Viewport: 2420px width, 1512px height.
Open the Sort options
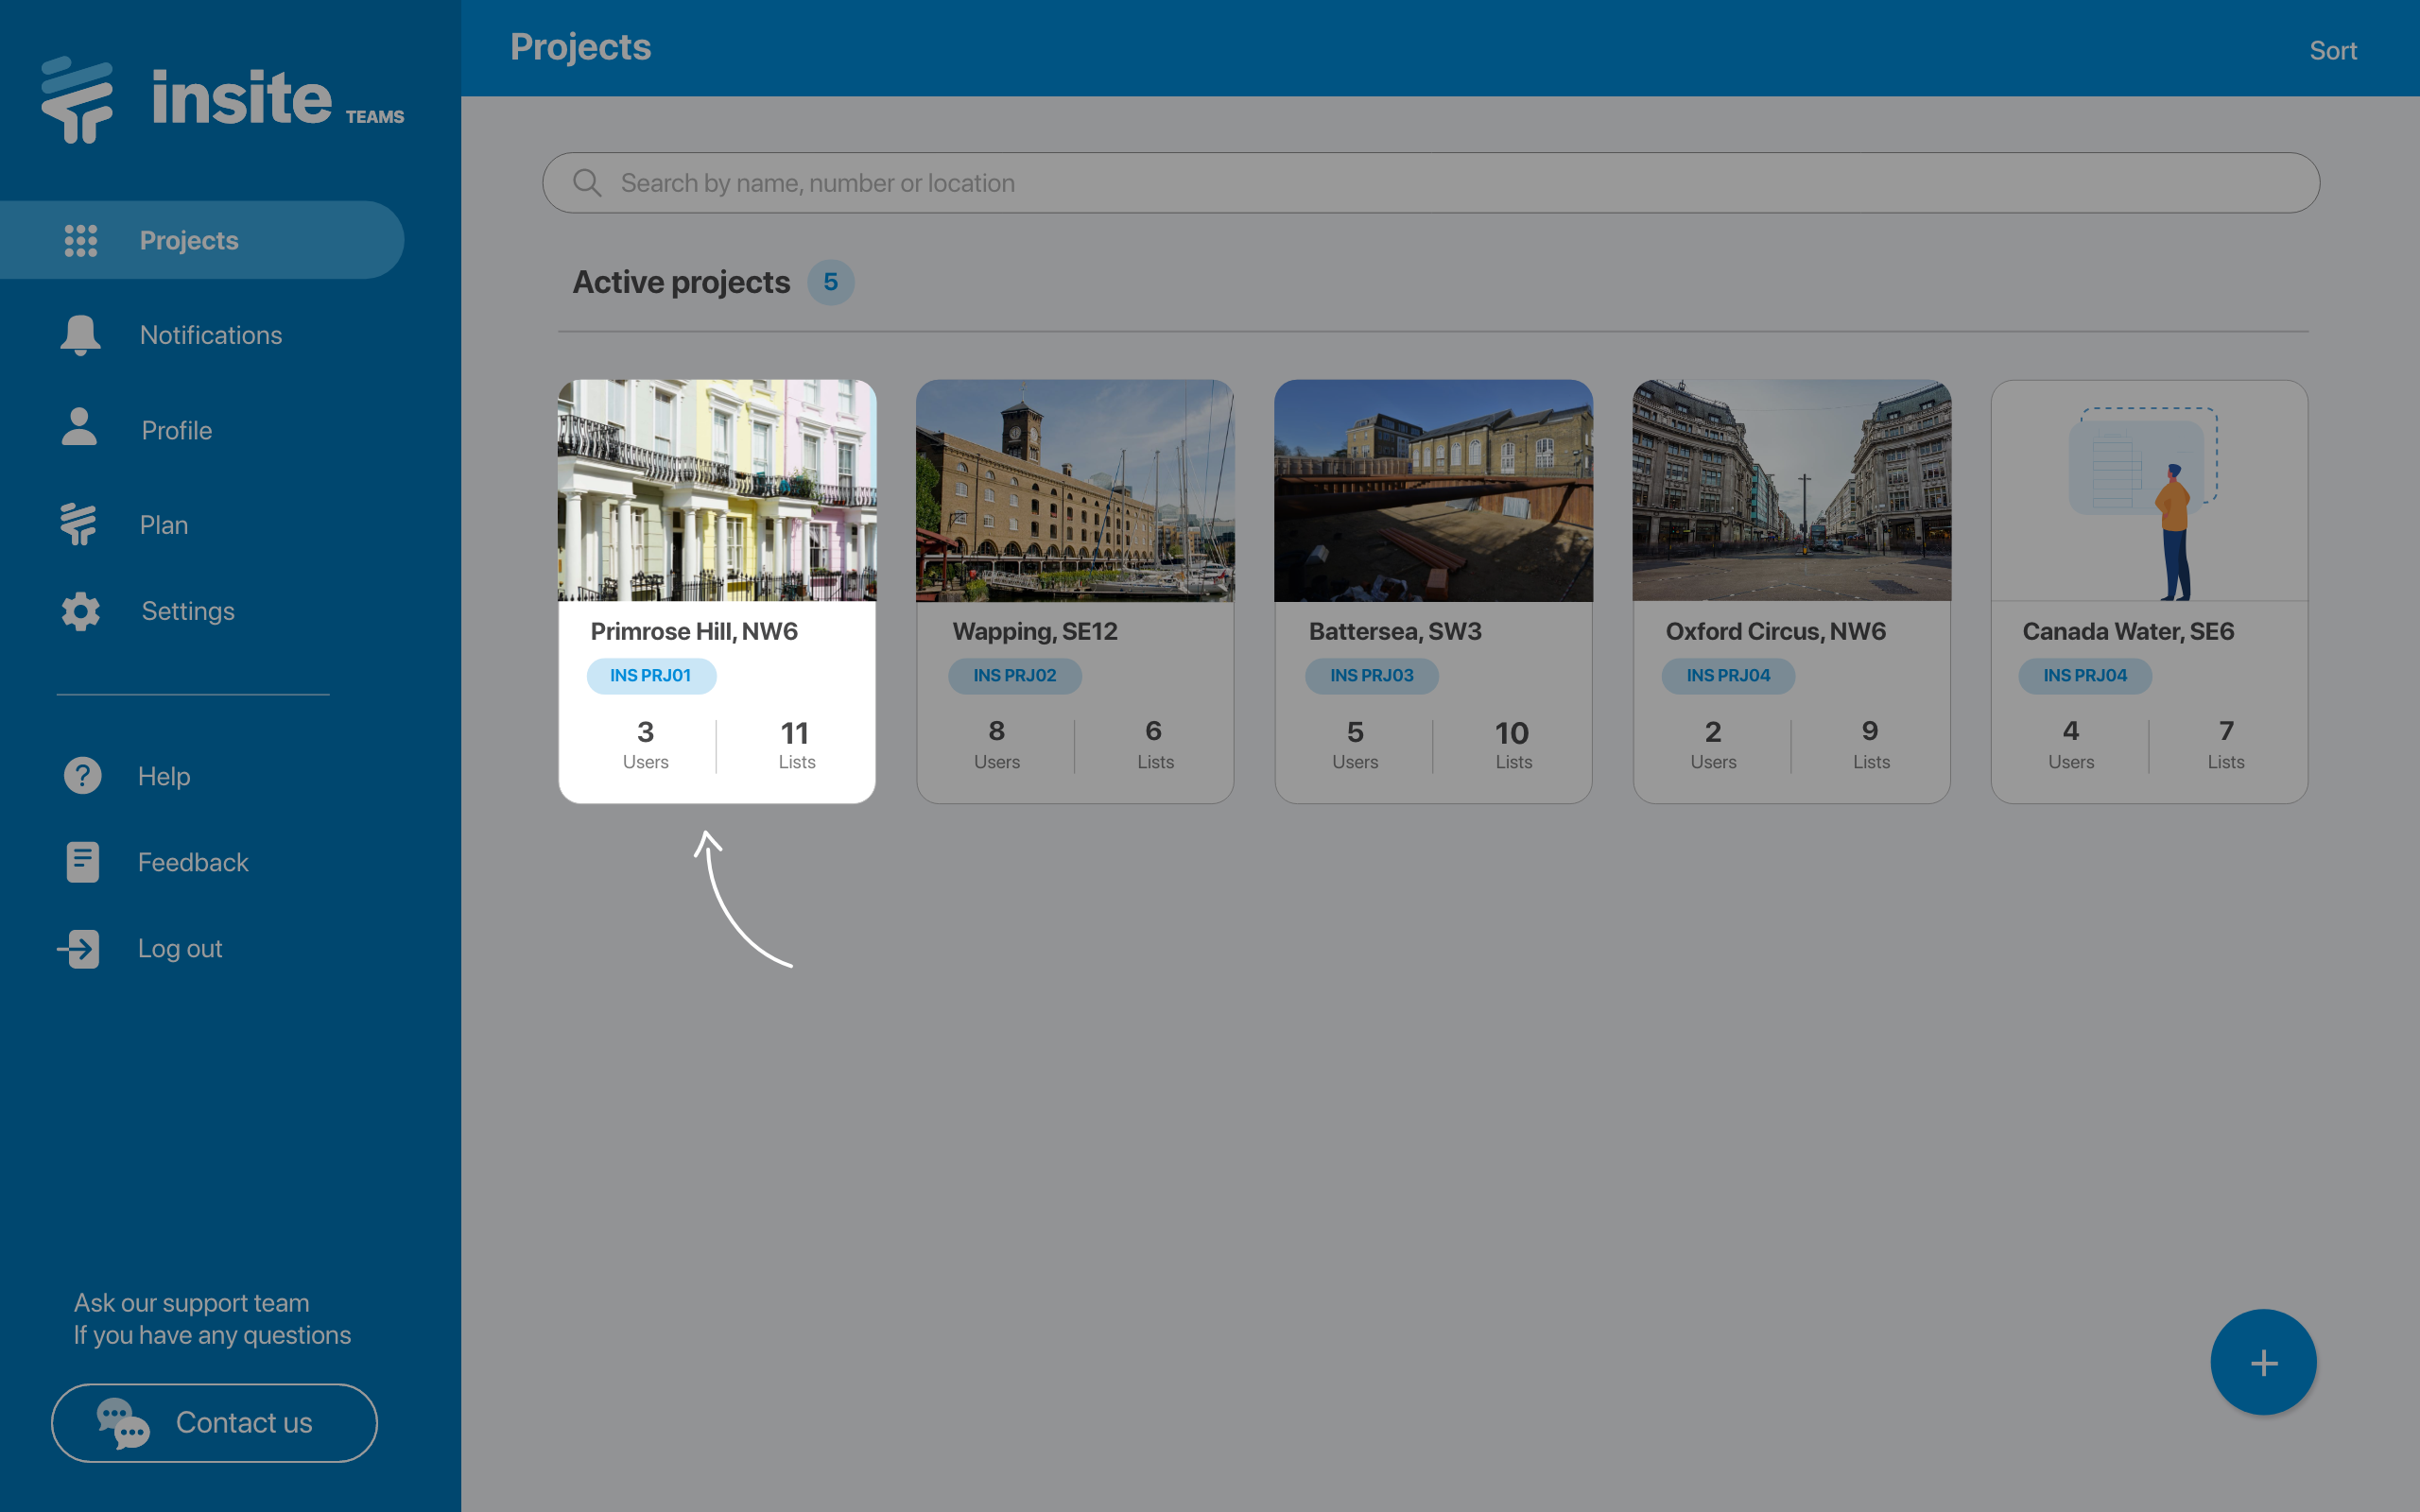2332,50
